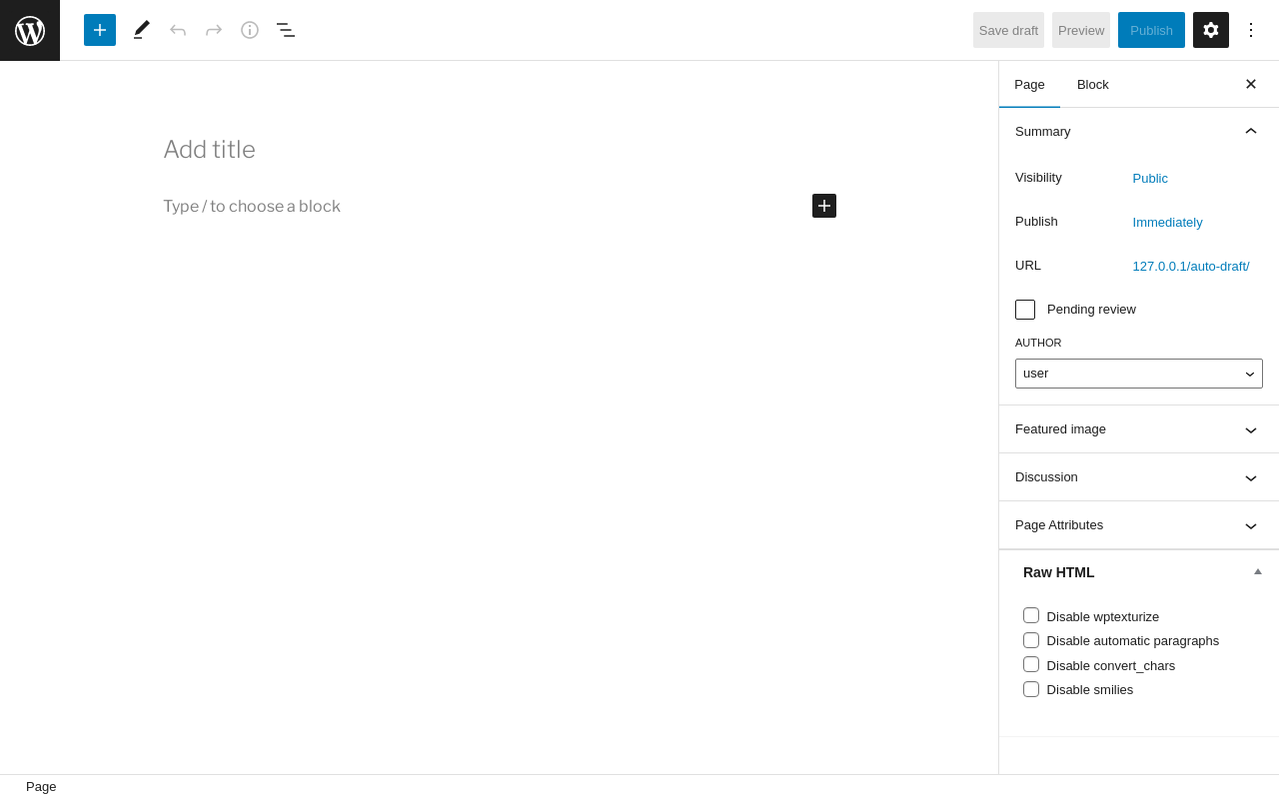Open the List View icon
Viewport: 1279px width, 799px height.
[286, 30]
